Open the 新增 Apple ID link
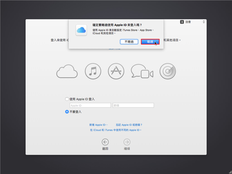This screenshot has height=174, width=232. [98, 125]
